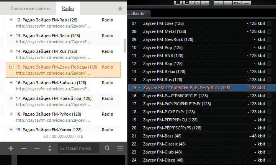Select 17. Радио Зайцев FM-Новый Год (128) entry
The width and height of the screenshot is (276, 165).
coord(63,101)
